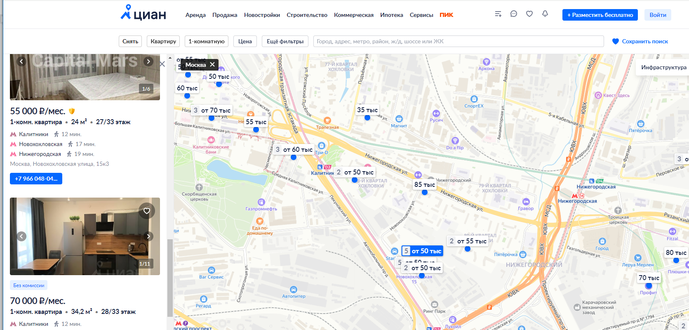
Task: Select the 80 тыс map price marker
Action: [x=676, y=252]
